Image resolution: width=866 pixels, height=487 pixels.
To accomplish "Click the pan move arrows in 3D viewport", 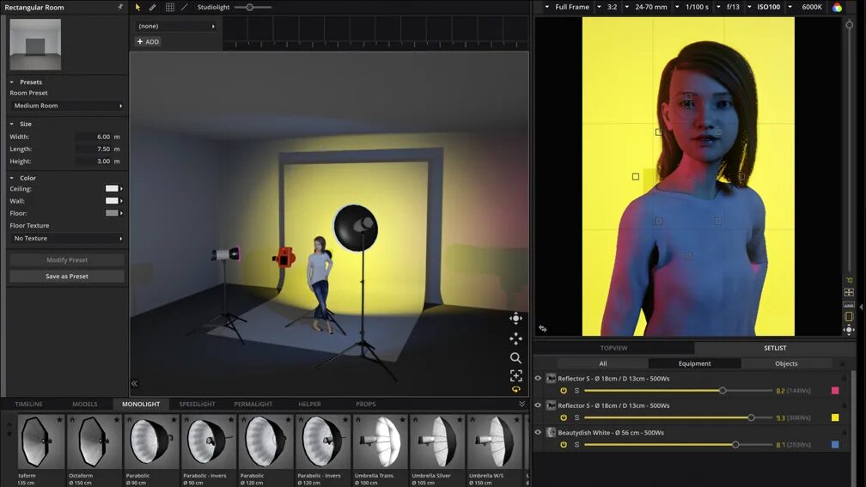I will 515,338.
